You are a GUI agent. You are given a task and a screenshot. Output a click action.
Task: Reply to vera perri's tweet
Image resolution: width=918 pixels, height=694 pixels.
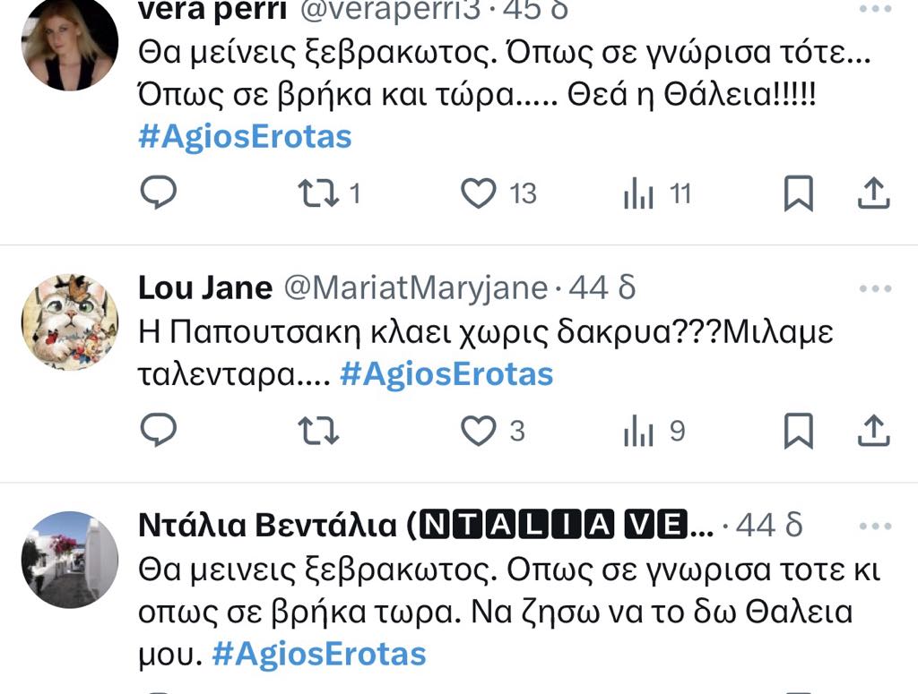pyautogui.click(x=160, y=193)
